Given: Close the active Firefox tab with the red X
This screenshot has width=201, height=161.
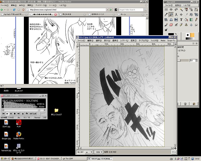Looking at the screenshot, I should 56,14.
